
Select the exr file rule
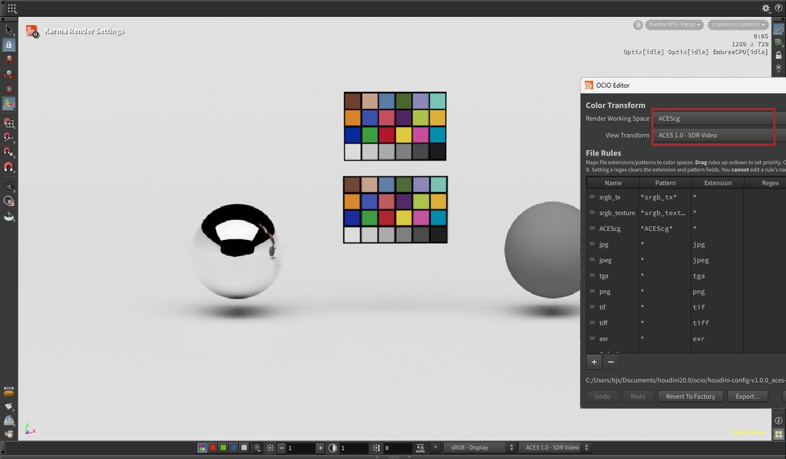(603, 339)
